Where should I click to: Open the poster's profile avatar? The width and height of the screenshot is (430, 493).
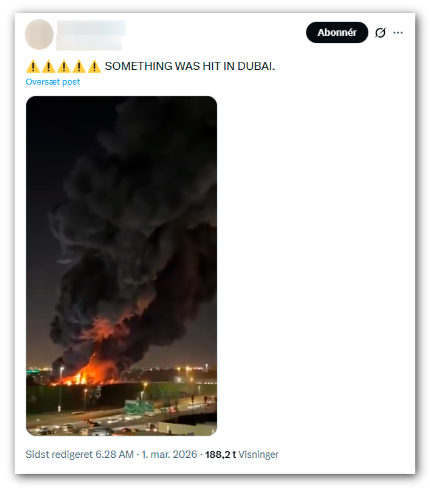(x=39, y=34)
